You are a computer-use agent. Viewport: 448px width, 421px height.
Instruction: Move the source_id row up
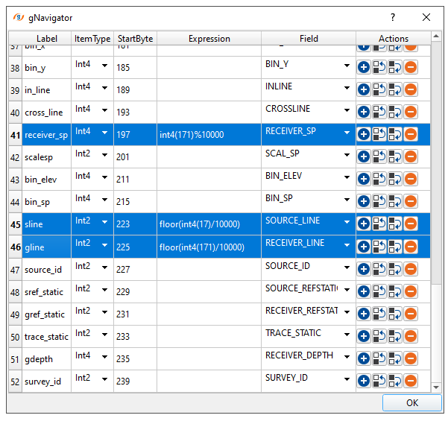coord(379,269)
